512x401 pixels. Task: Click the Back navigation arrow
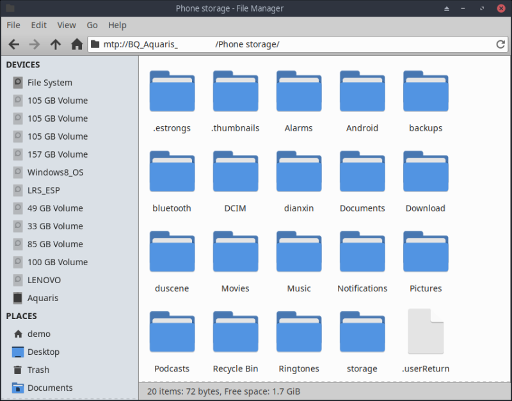click(14, 44)
